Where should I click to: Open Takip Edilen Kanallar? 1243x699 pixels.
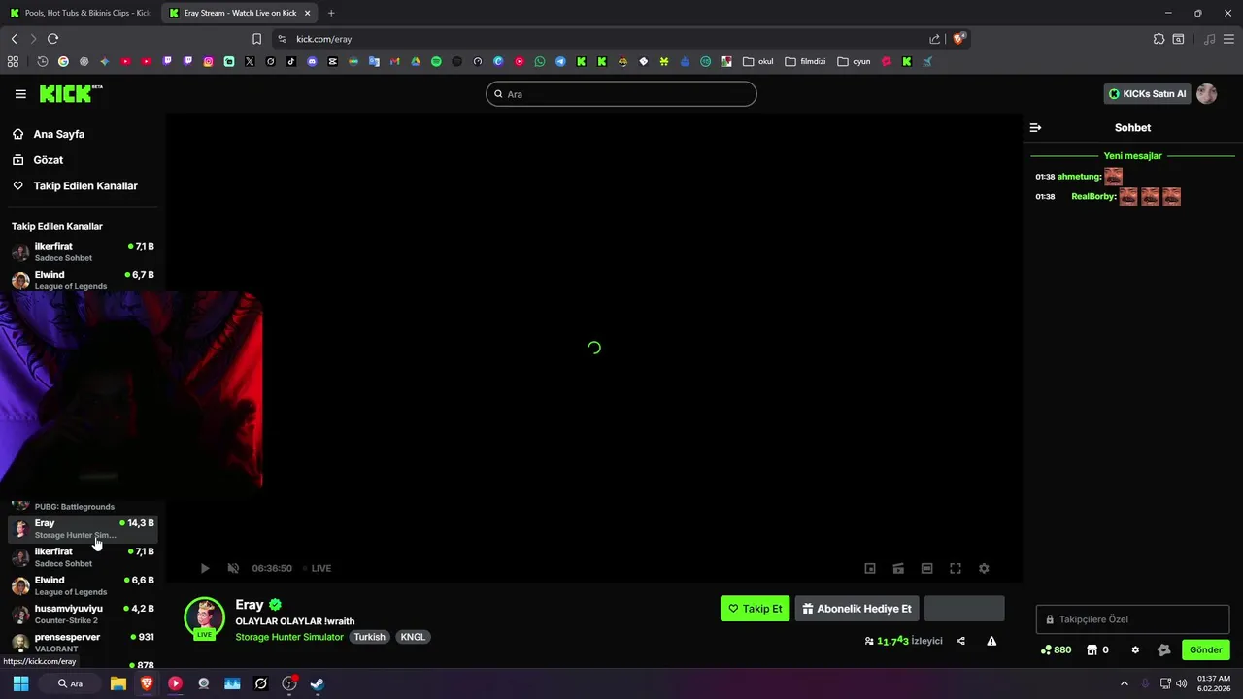click(x=85, y=185)
